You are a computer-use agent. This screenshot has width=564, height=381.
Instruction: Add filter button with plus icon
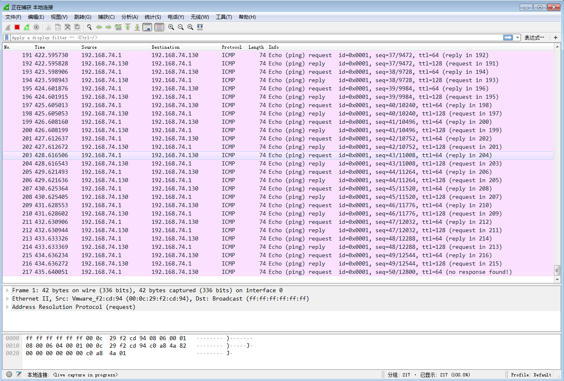(556, 38)
